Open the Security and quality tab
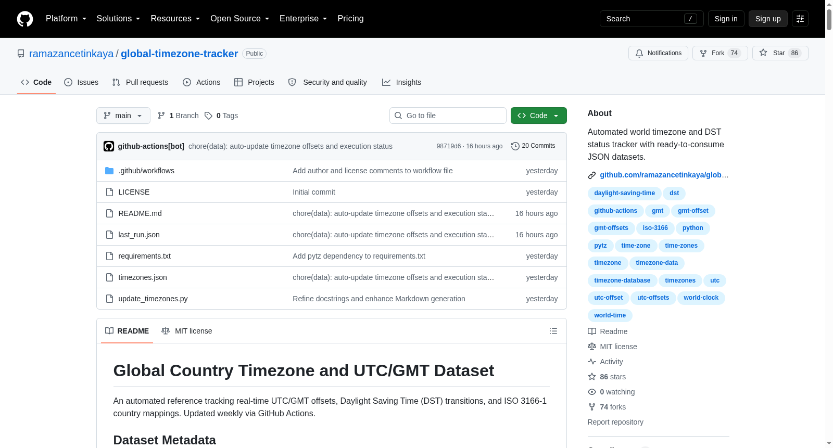The image size is (833, 448). [x=327, y=82]
